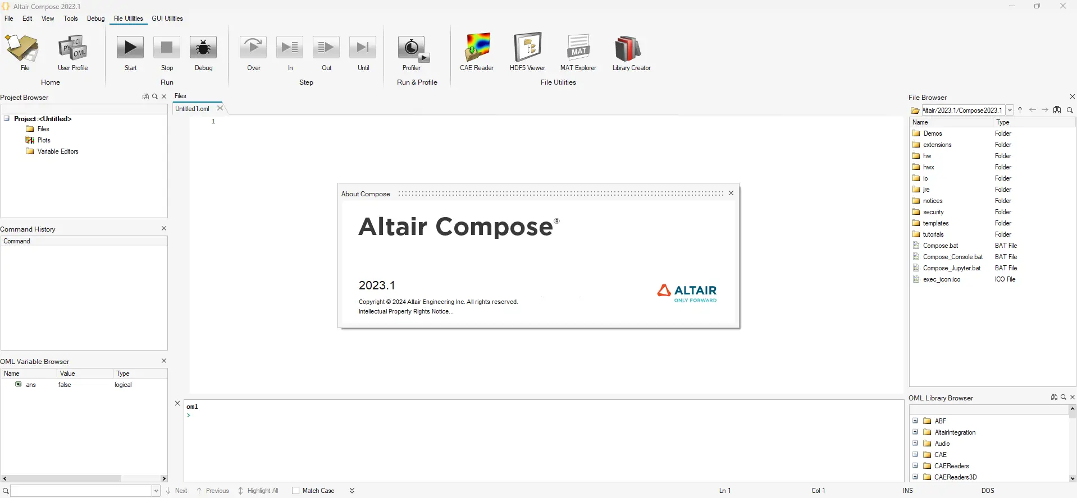Expand the ABF library folder
Image resolution: width=1077 pixels, height=498 pixels.
coord(915,421)
